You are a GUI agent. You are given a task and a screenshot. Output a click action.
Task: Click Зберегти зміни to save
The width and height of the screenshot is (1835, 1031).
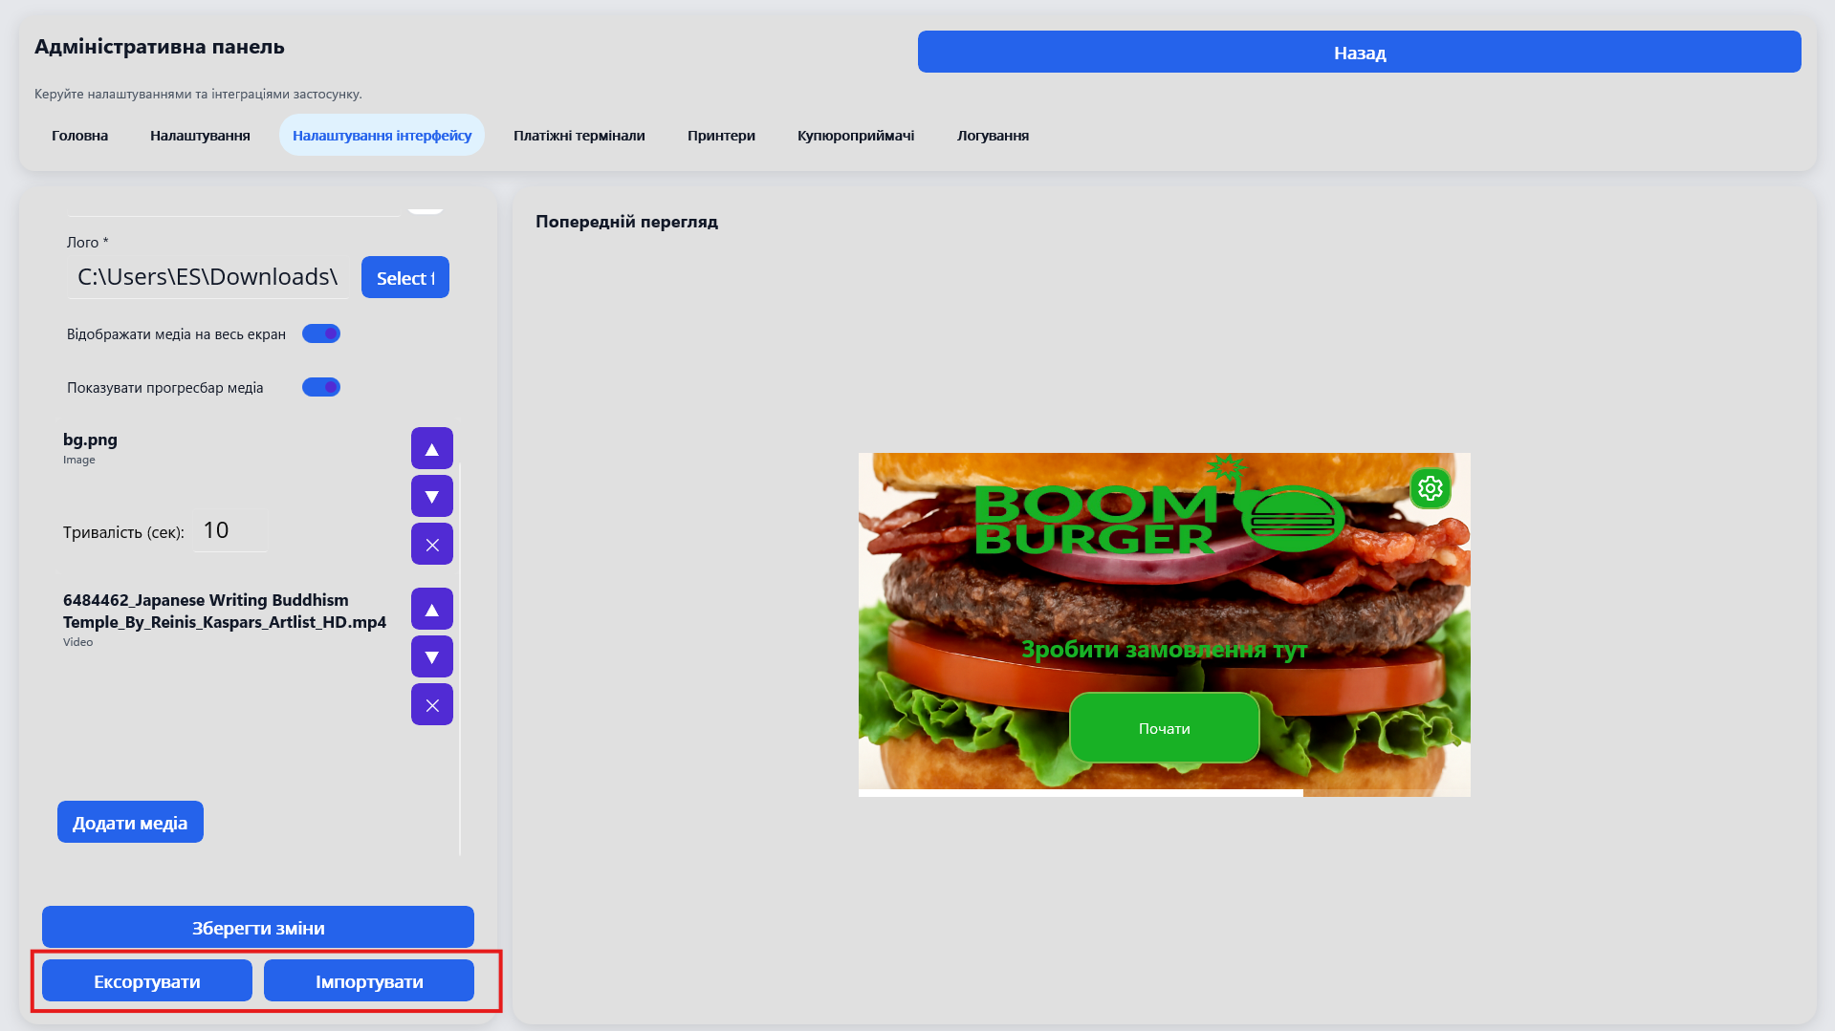258,927
